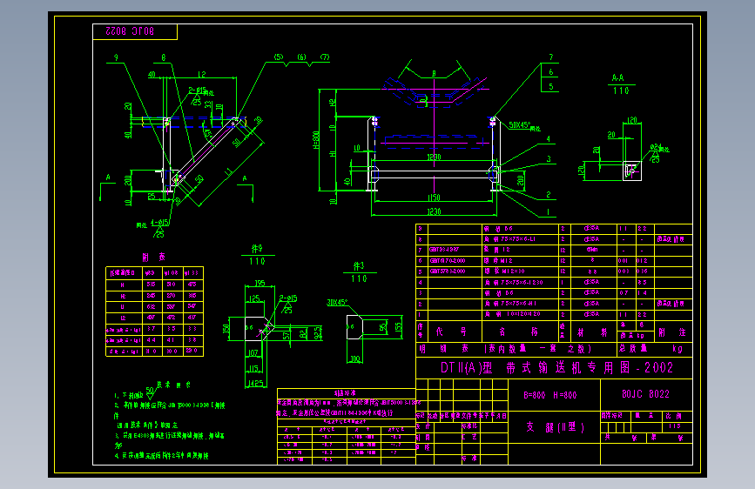Click the '角钢 75×75×6-1230' parts list entry
The image size is (755, 489).
click(514, 282)
